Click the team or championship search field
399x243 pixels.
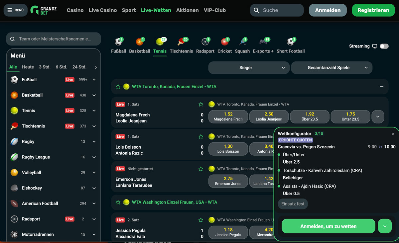[x=54, y=39]
